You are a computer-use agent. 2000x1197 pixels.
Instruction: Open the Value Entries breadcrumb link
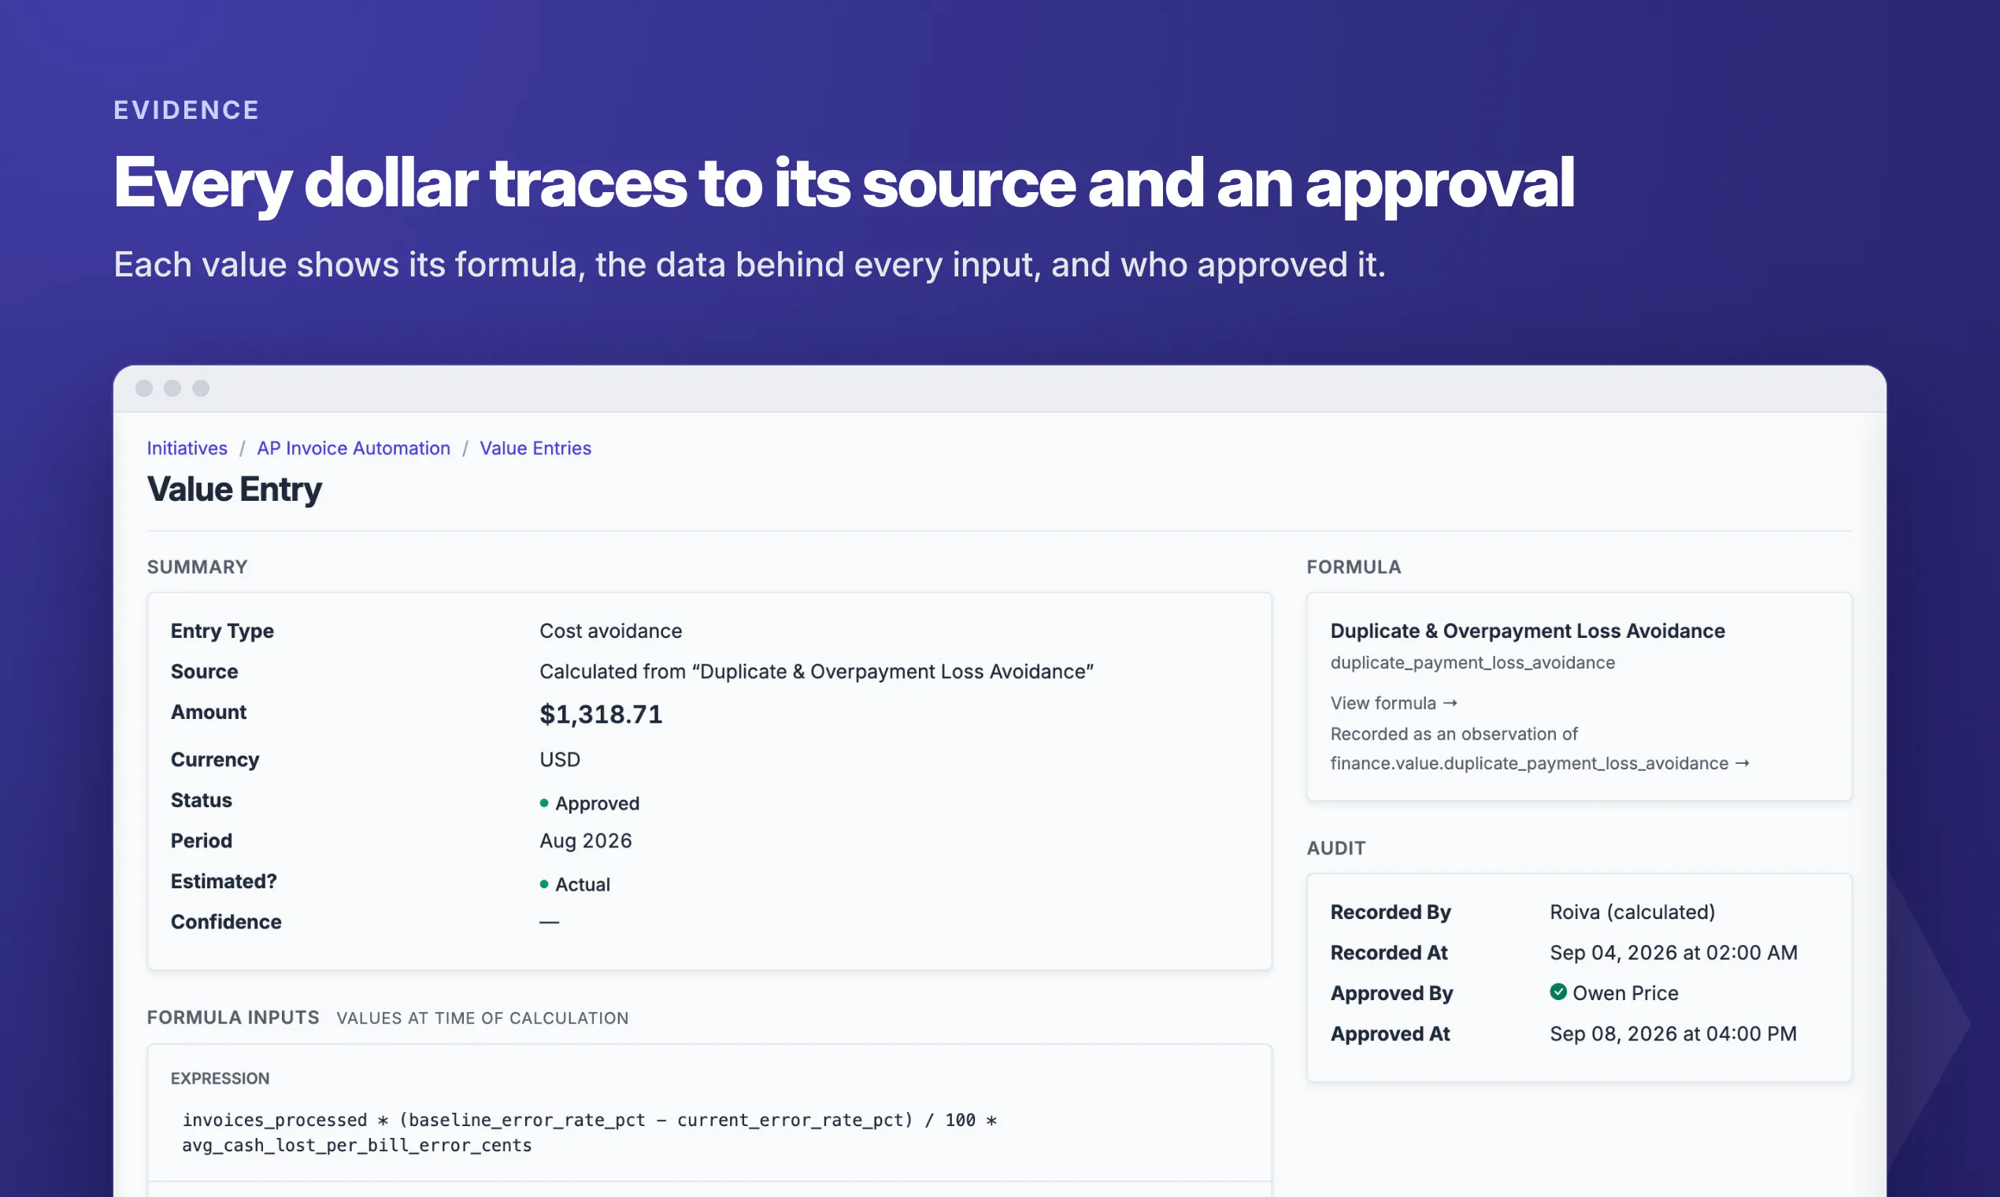[535, 447]
